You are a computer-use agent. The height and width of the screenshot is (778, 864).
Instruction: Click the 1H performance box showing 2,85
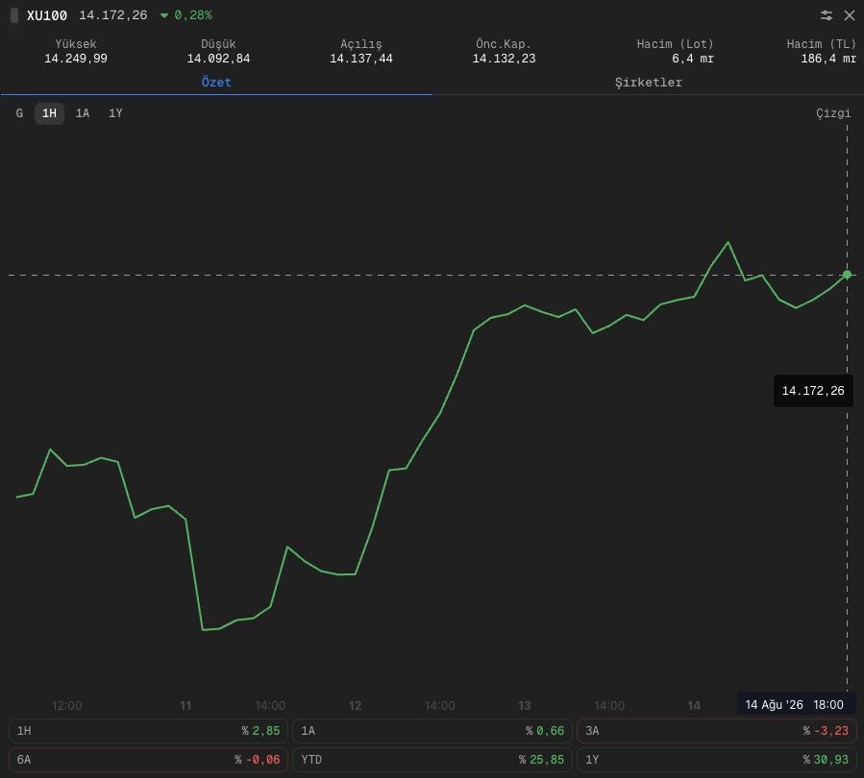tap(148, 731)
